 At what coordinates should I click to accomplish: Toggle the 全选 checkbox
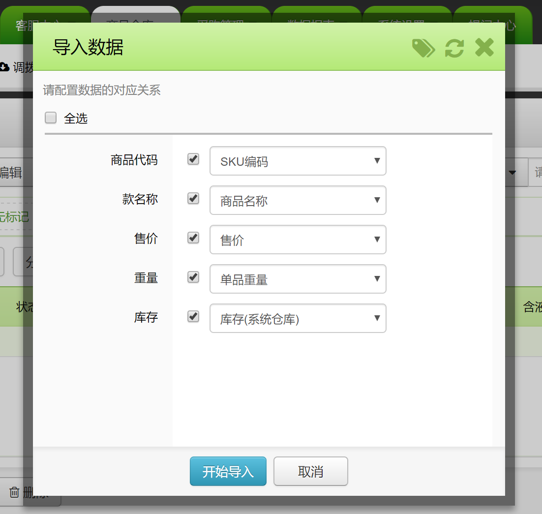[51, 118]
